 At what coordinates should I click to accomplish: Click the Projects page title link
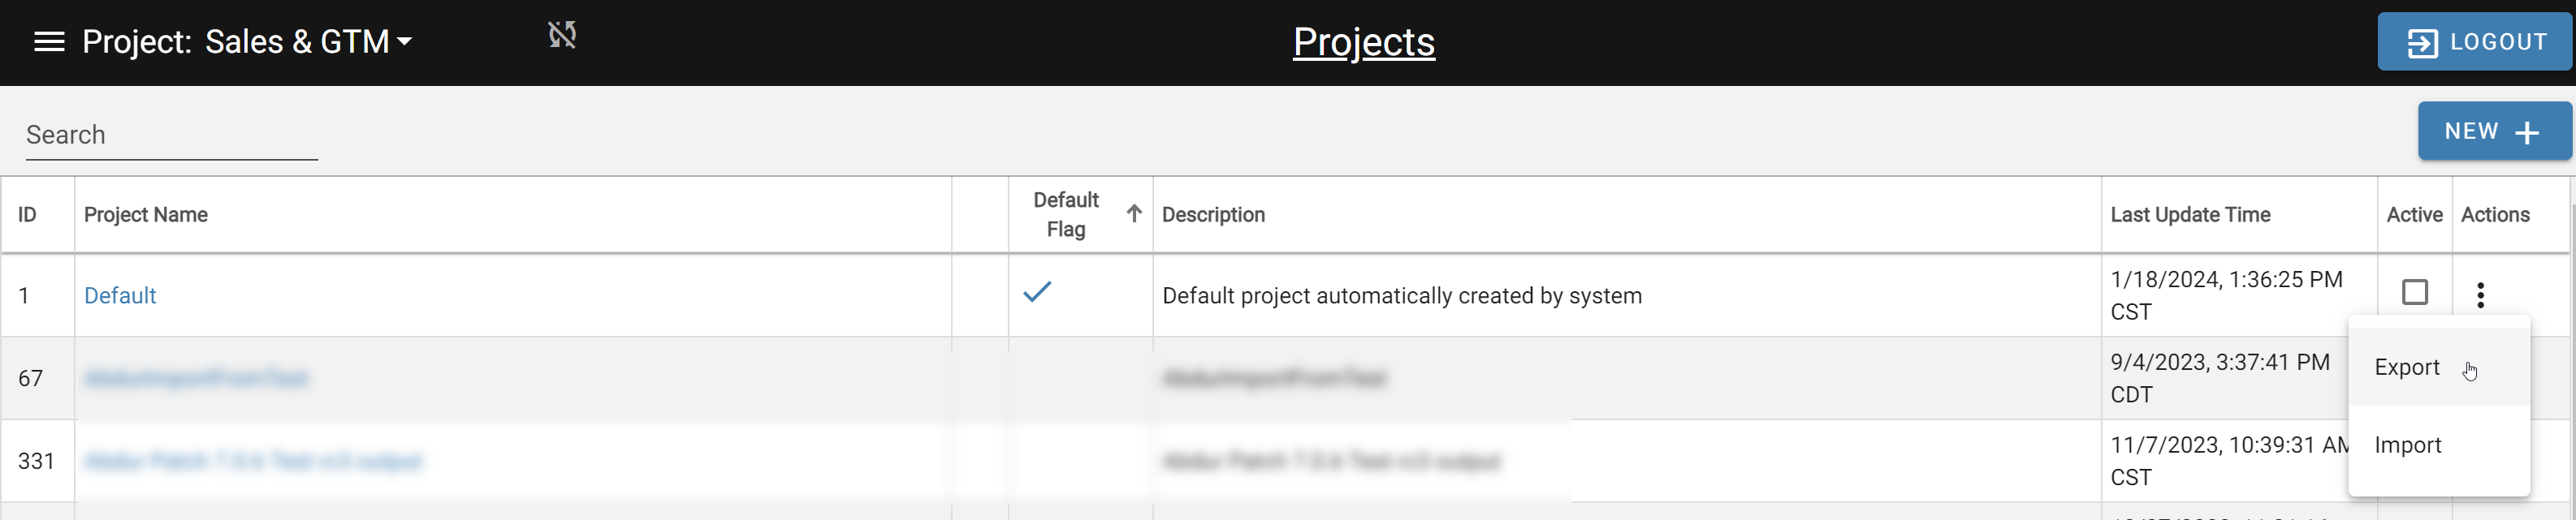[x=1363, y=42]
